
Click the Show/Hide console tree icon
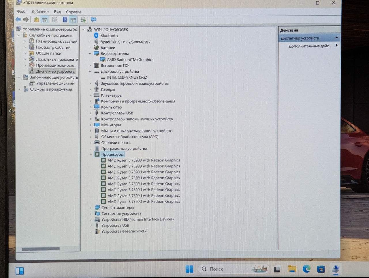(45, 20)
